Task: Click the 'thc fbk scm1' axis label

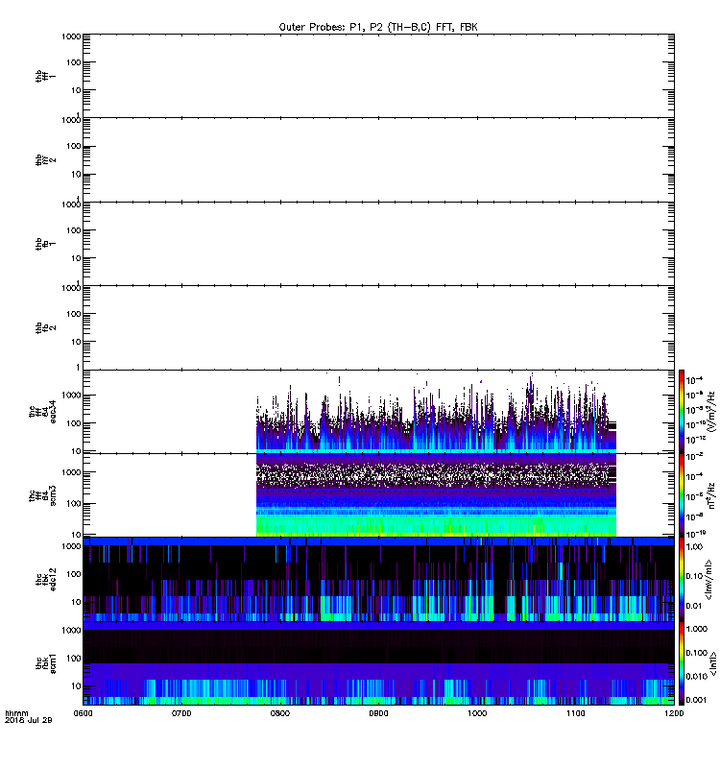Action: click(45, 663)
